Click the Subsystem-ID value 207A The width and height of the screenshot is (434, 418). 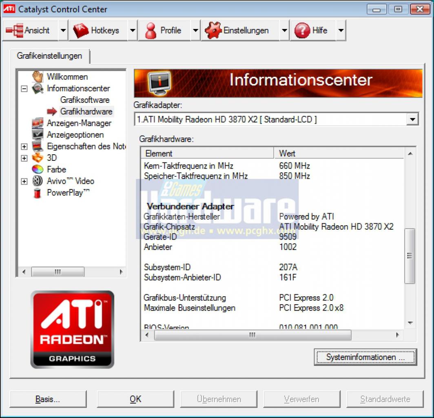click(x=288, y=267)
